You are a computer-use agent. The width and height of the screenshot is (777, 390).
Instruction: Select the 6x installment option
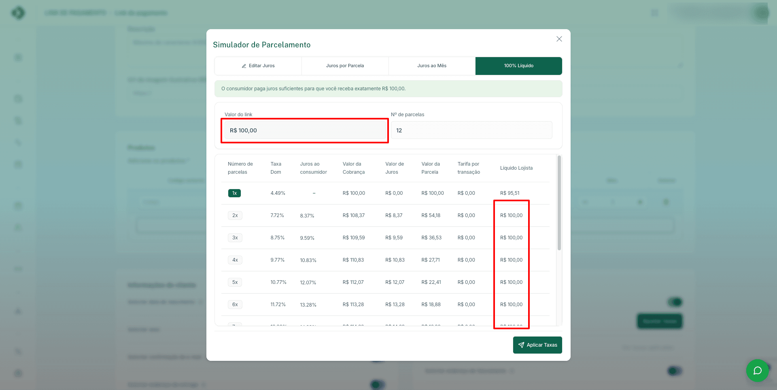click(x=235, y=305)
